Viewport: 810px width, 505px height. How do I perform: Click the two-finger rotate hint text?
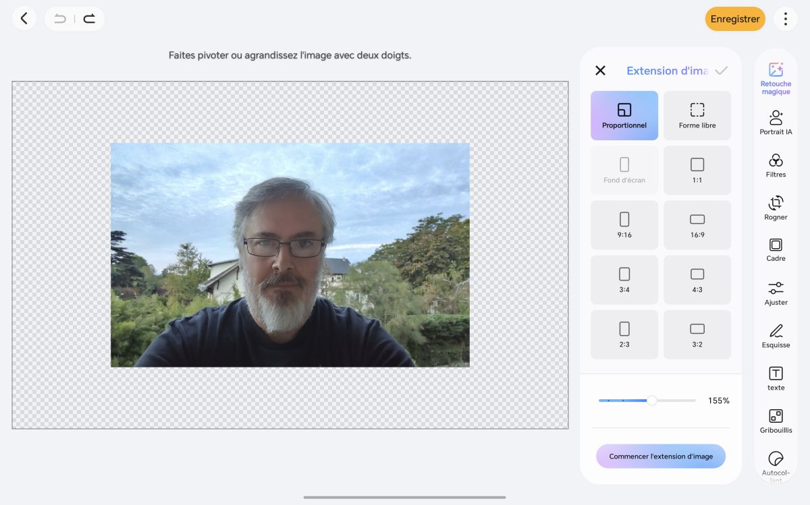(x=290, y=55)
